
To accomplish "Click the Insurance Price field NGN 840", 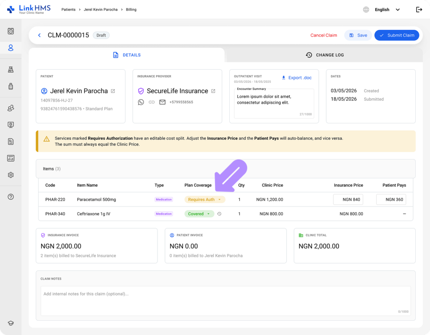I will pos(348,199).
